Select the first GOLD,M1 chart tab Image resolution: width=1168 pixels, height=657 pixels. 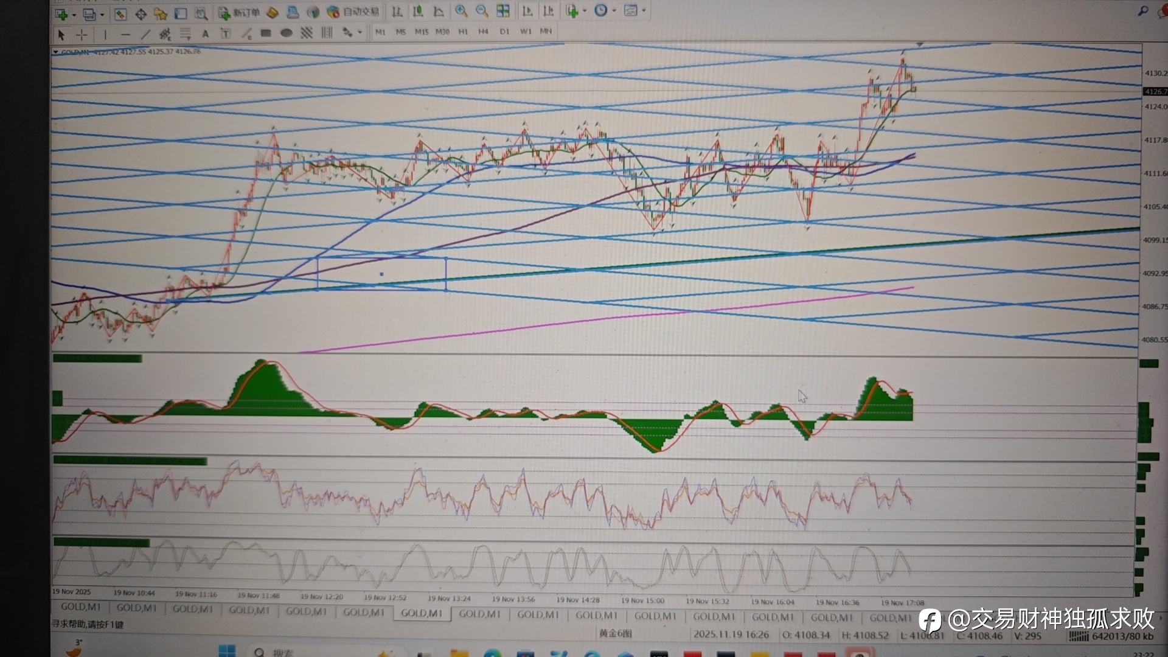pos(80,607)
